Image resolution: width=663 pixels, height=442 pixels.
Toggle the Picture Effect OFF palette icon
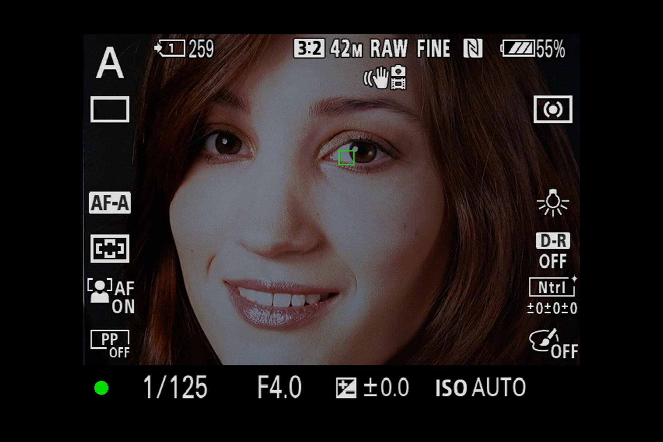(554, 344)
